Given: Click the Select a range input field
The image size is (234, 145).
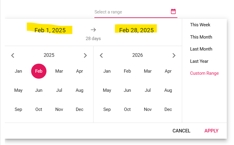Looking at the screenshot, I should point(131,12).
